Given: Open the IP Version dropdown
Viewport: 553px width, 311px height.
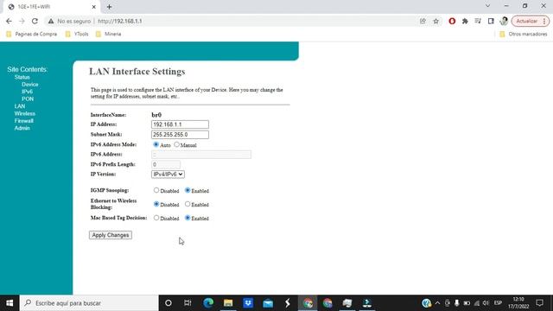Looking at the screenshot, I should (x=168, y=175).
